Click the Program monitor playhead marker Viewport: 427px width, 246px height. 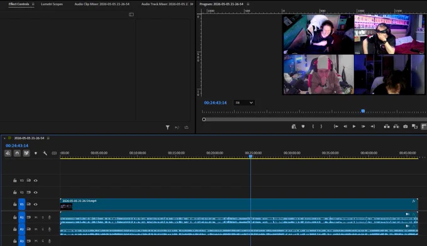[363, 111]
